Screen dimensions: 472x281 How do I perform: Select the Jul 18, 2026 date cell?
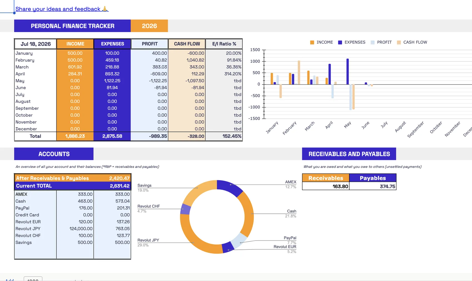(x=36, y=44)
